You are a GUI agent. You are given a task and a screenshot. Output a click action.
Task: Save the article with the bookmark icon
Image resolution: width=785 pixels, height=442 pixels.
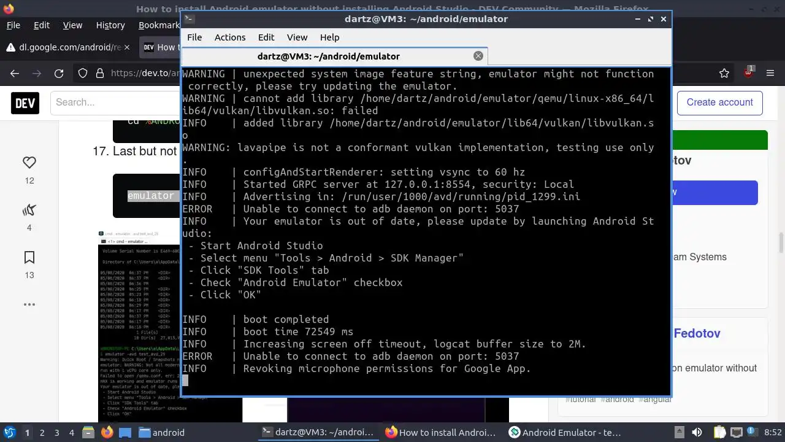pos(29,257)
